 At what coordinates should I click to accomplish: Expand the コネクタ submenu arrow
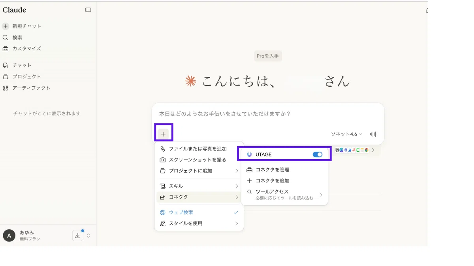click(237, 197)
